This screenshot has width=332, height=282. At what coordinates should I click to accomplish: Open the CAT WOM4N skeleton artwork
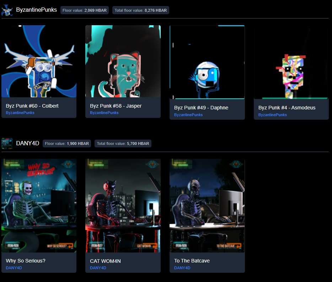coord(123,206)
